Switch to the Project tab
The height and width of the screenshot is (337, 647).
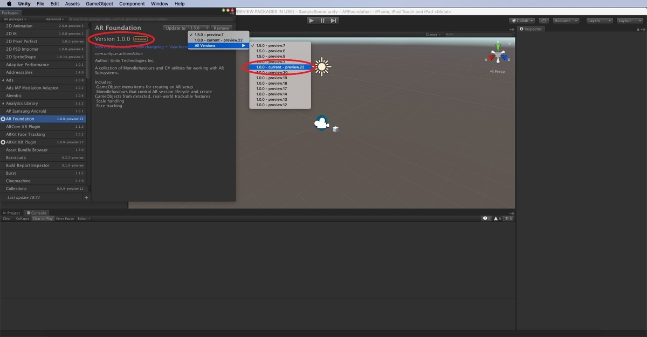11,213
